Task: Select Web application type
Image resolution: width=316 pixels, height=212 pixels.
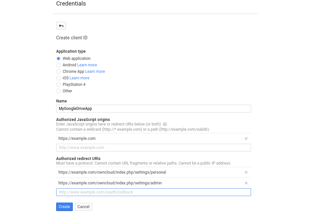Action: point(58,59)
